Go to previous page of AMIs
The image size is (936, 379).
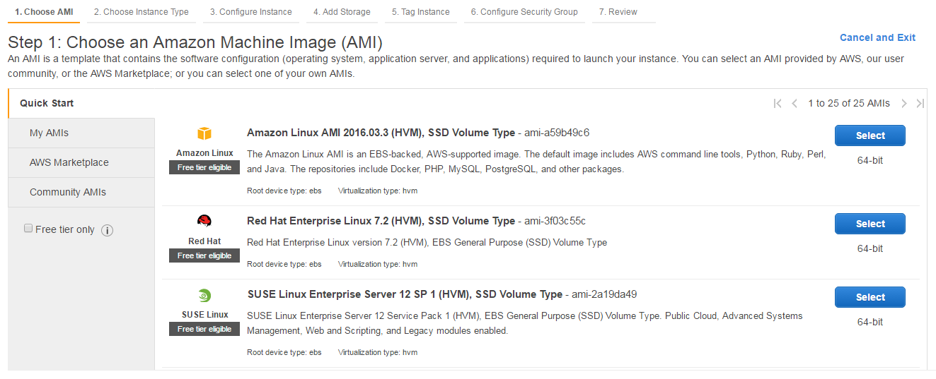(x=795, y=104)
